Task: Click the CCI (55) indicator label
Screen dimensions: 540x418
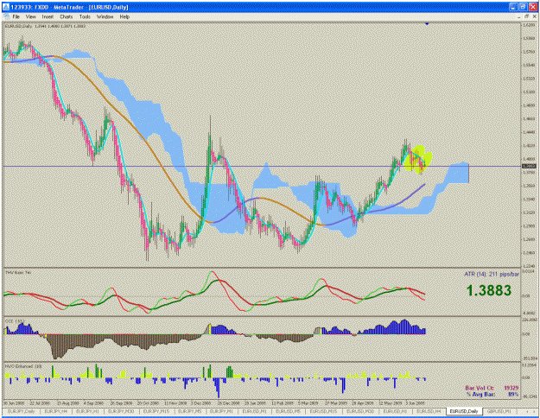Action: [x=15, y=321]
